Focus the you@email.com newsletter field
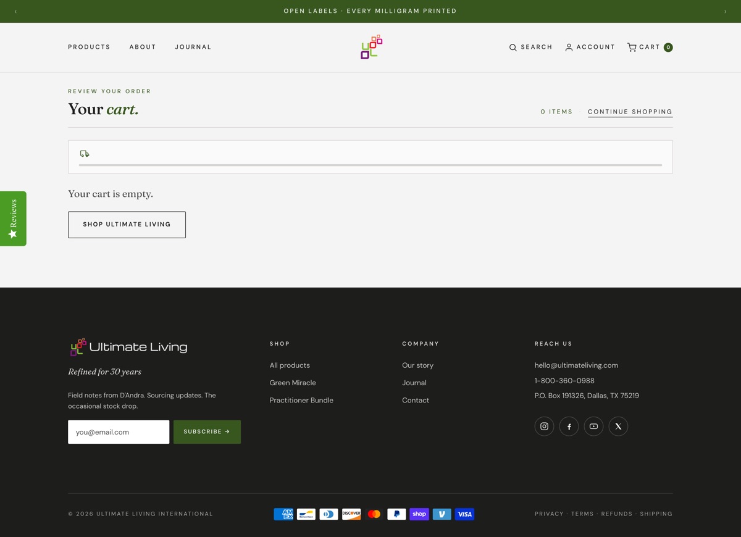Viewport: 741px width, 537px height. [119, 432]
